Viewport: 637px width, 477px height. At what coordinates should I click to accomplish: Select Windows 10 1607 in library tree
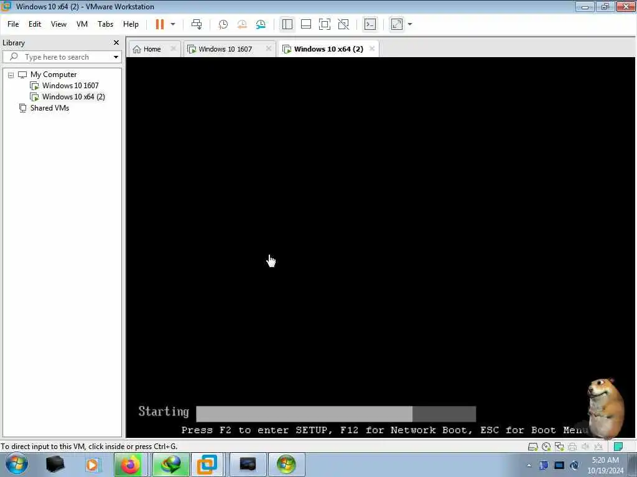(70, 86)
